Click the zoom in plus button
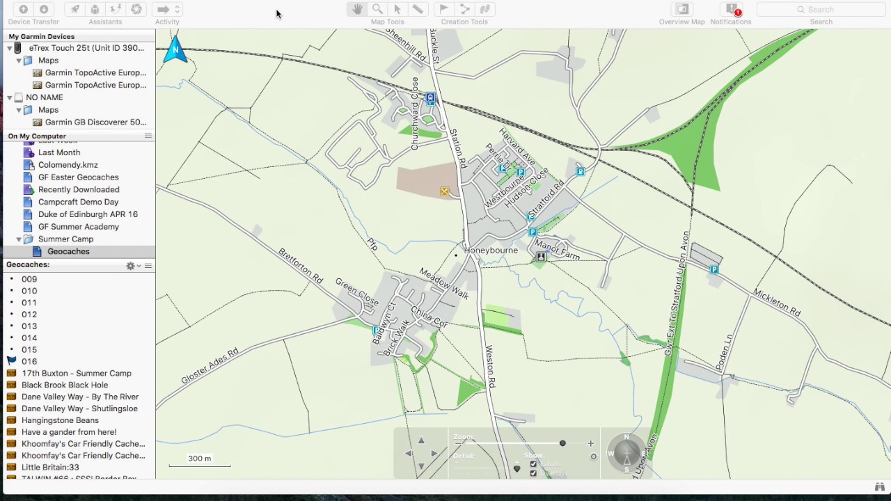Image resolution: width=891 pixels, height=501 pixels. tap(591, 443)
